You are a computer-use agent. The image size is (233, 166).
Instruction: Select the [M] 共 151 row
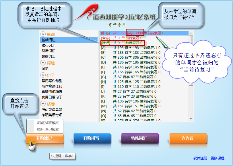144,106
